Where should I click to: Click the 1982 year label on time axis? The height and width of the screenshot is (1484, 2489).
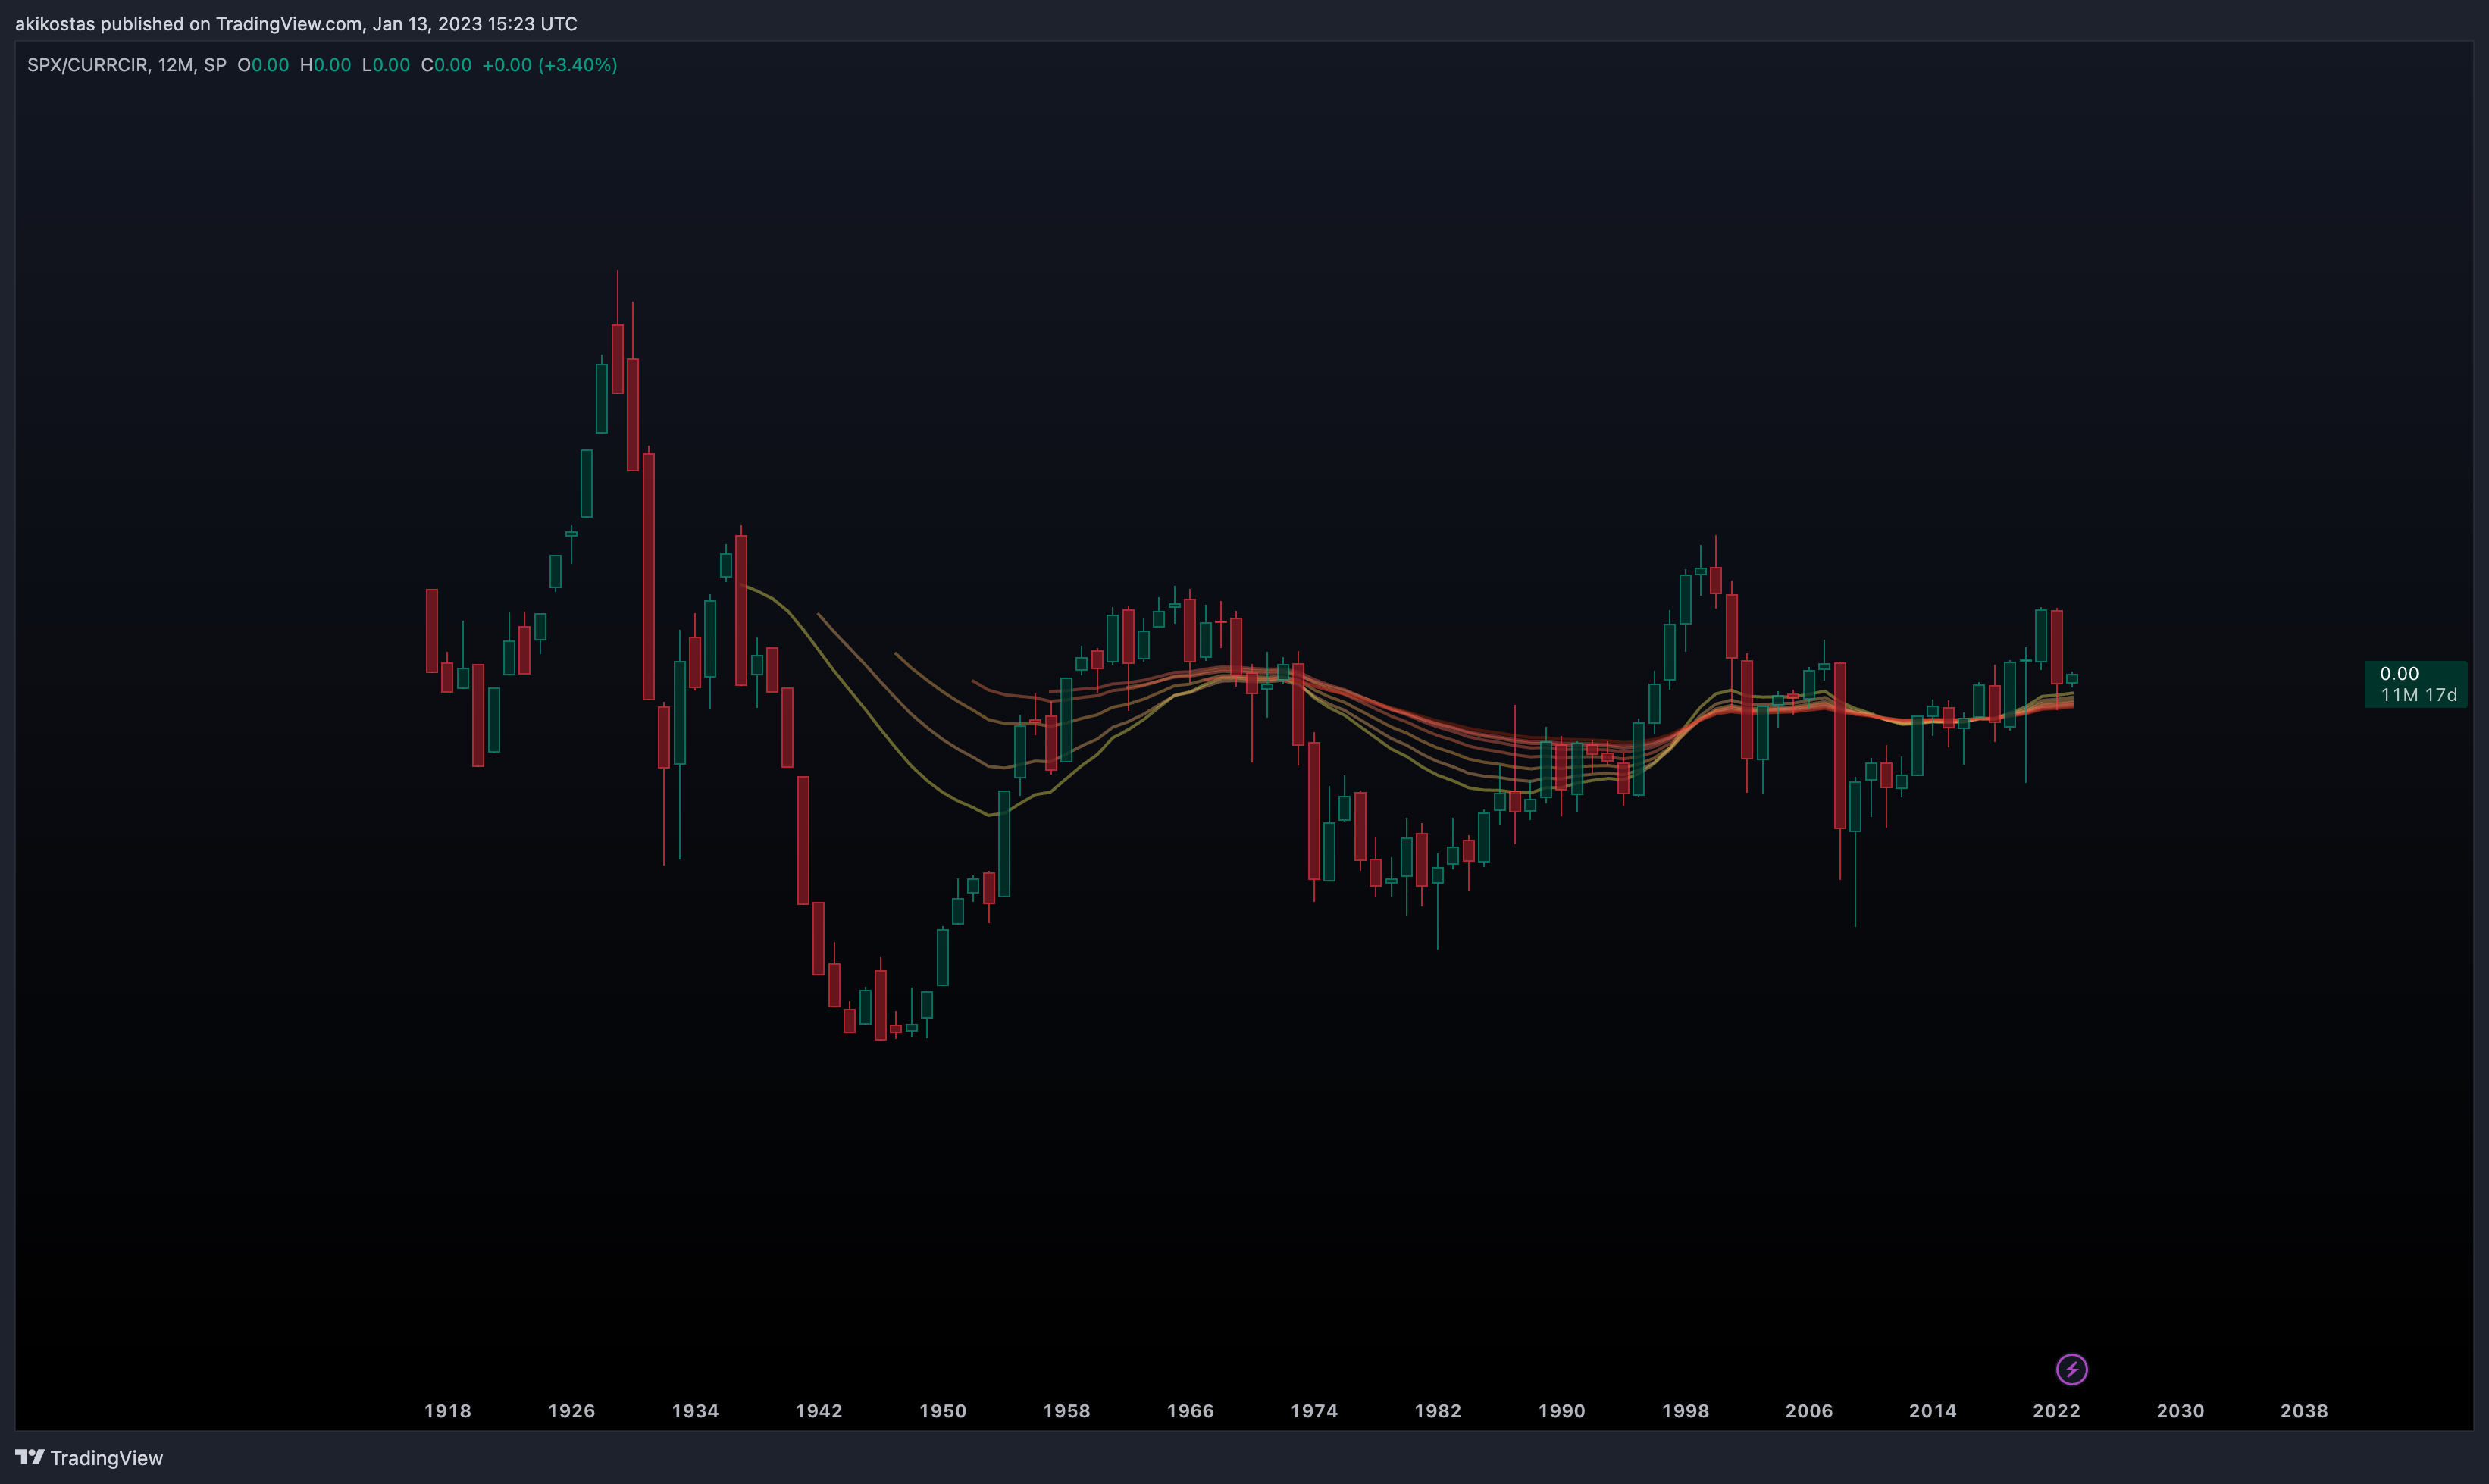pos(1438,1411)
